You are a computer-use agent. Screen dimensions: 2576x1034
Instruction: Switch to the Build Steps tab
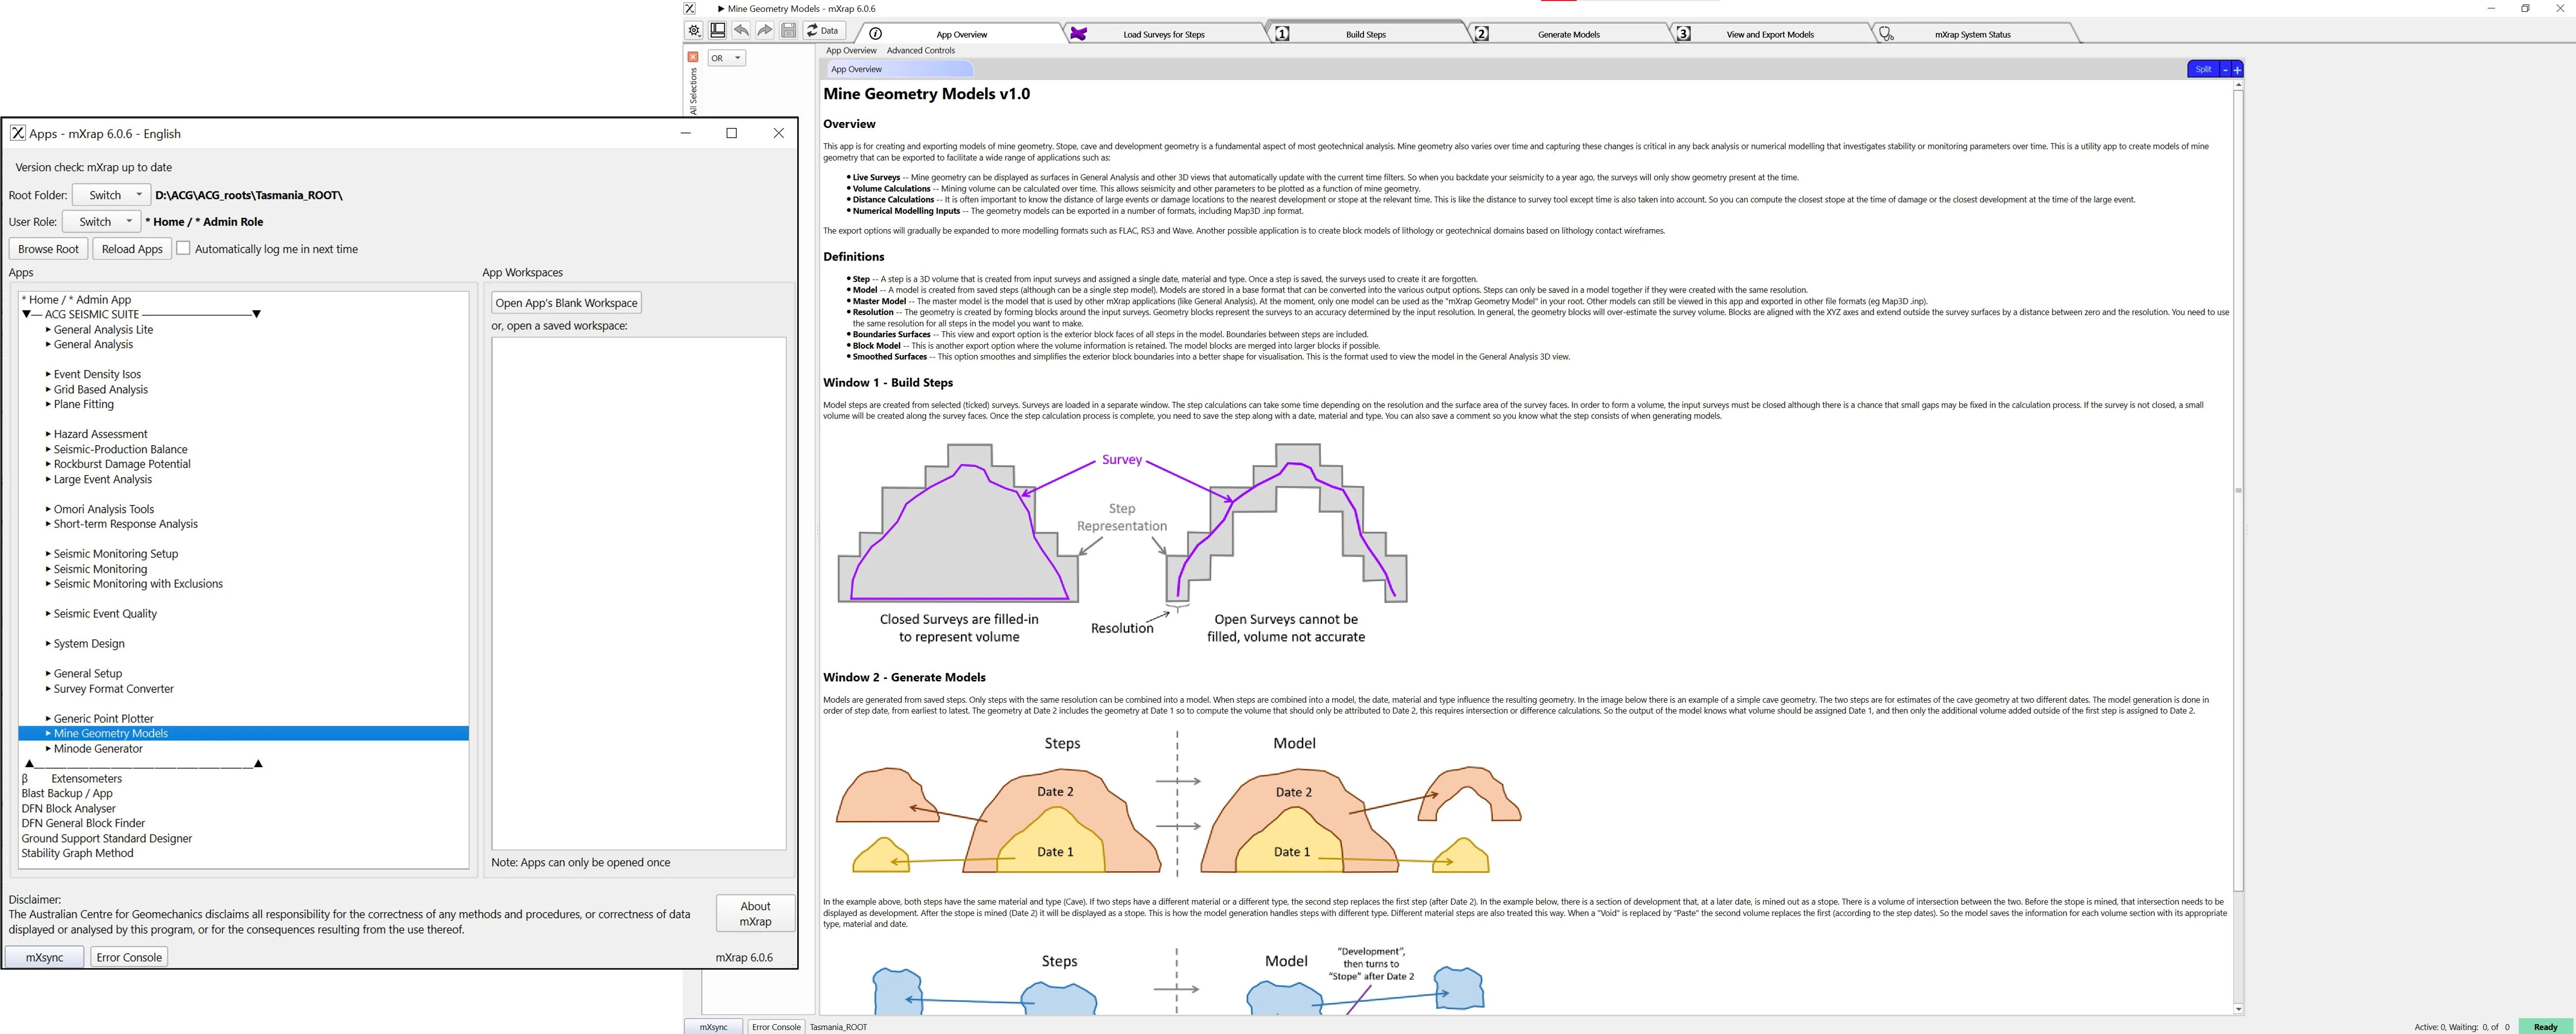(x=1365, y=33)
